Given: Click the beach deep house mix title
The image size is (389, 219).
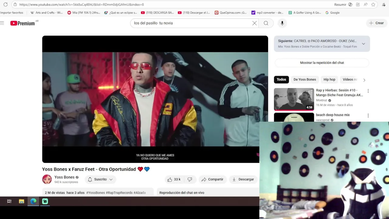Looking at the screenshot, I should click(333, 115).
